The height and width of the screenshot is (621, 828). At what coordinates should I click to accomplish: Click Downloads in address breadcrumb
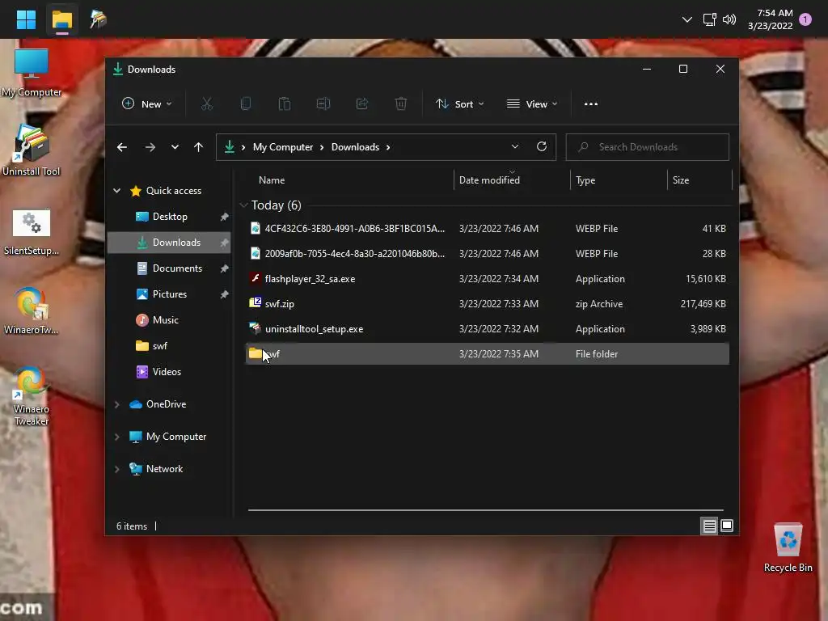[355, 147]
